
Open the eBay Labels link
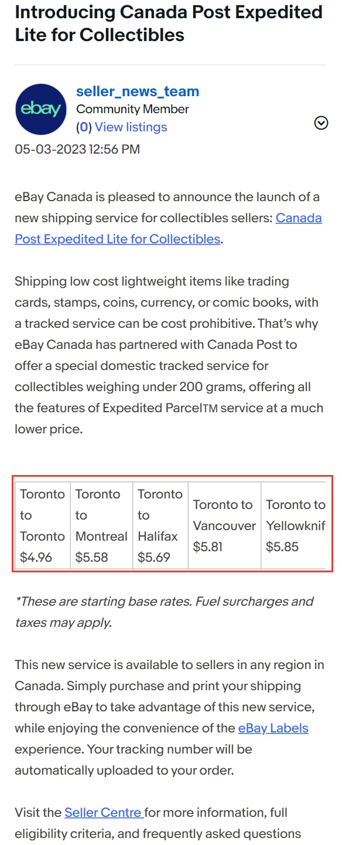pos(273,728)
